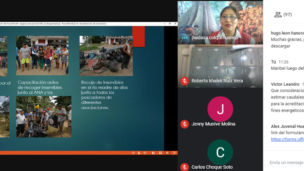Click the previous slide arrow in PowerPoint status bar
Viewport: 304px width, 171px height.
coord(133,153)
